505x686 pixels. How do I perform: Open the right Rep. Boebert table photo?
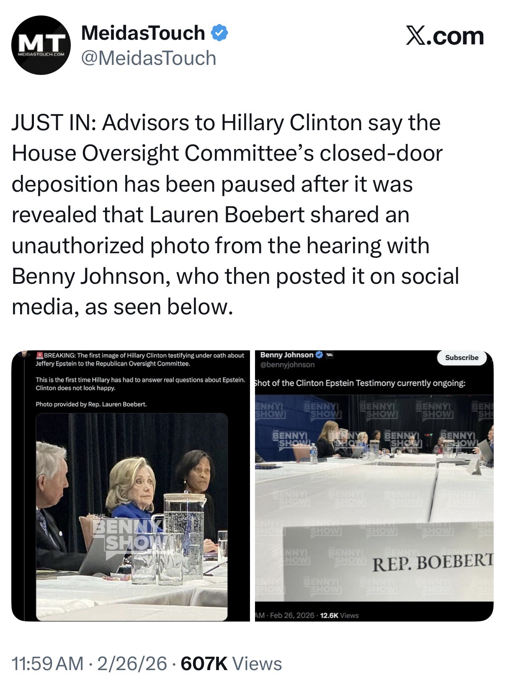(374, 486)
